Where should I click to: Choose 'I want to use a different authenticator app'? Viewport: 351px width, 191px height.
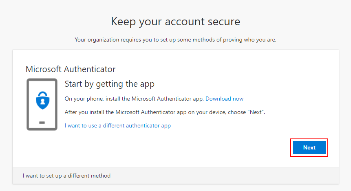pos(118,125)
